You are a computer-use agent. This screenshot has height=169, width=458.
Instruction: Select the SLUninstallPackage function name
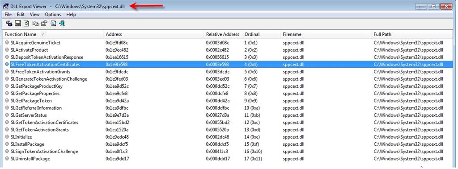tap(30, 159)
